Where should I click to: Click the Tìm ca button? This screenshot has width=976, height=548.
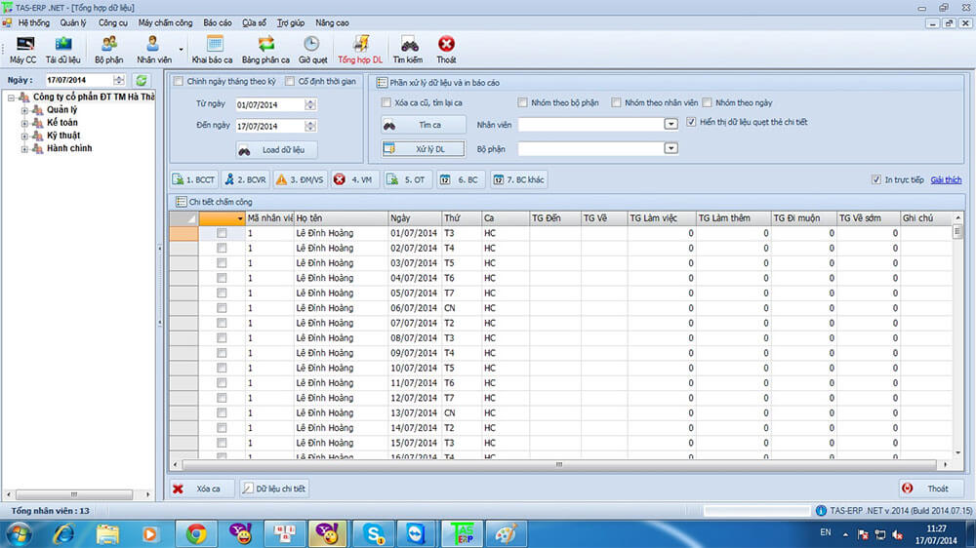[x=424, y=125]
